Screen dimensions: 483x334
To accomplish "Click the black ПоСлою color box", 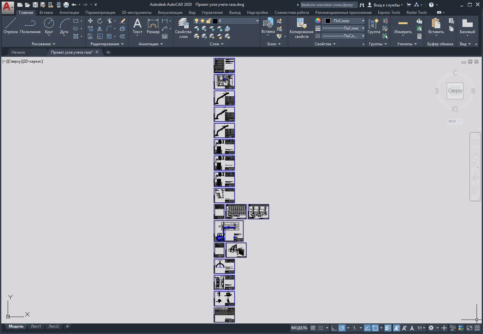I will click(x=328, y=21).
